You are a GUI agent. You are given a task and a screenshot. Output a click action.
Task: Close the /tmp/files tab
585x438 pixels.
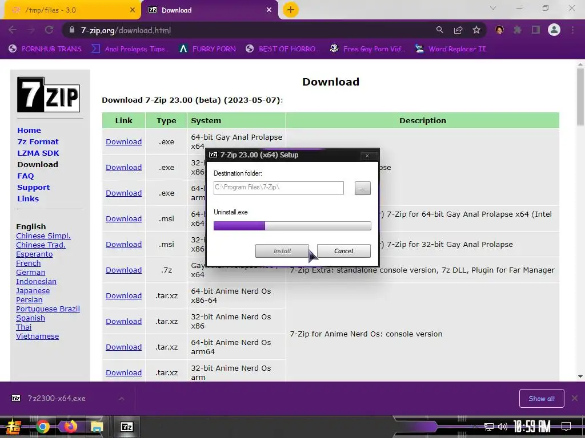132,10
